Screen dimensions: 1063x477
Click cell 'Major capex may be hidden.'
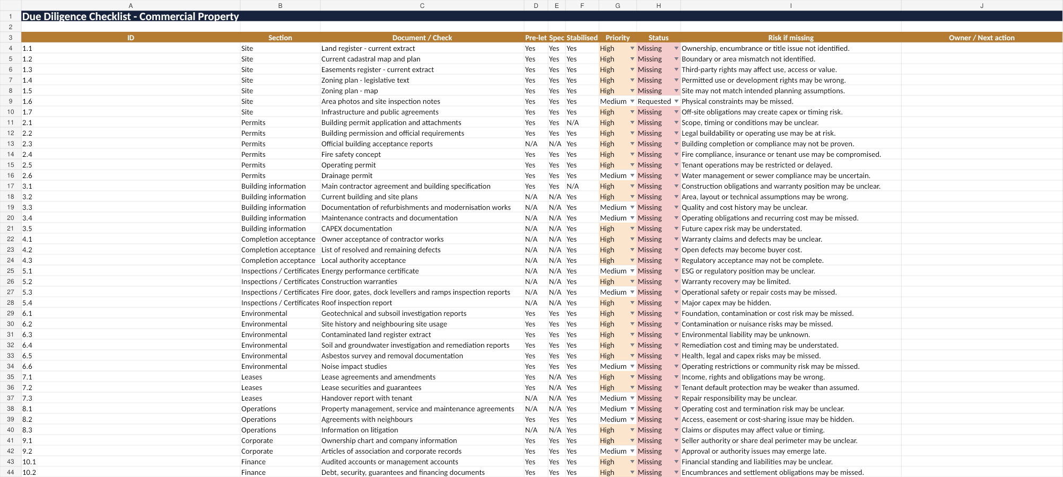791,303
